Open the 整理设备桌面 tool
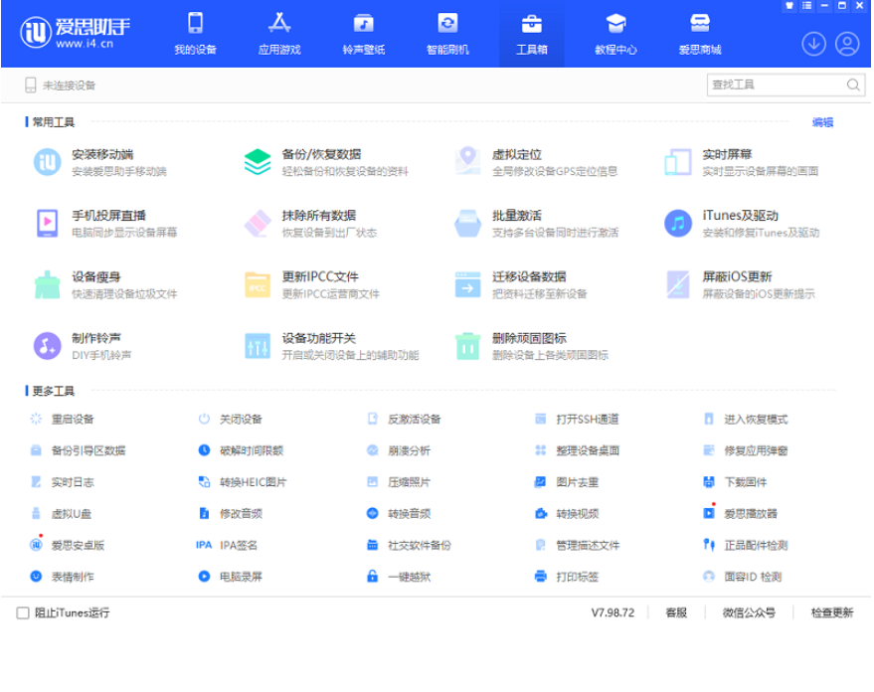The height and width of the screenshot is (692, 874). pyautogui.click(x=578, y=450)
